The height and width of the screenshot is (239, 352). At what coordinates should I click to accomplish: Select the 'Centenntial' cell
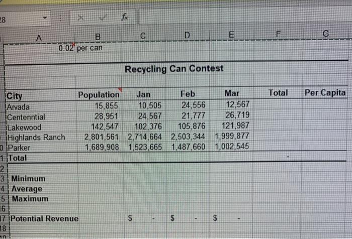(41, 117)
